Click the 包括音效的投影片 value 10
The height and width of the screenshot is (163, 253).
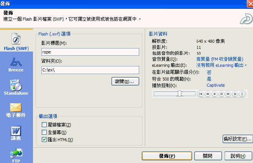click(199, 53)
